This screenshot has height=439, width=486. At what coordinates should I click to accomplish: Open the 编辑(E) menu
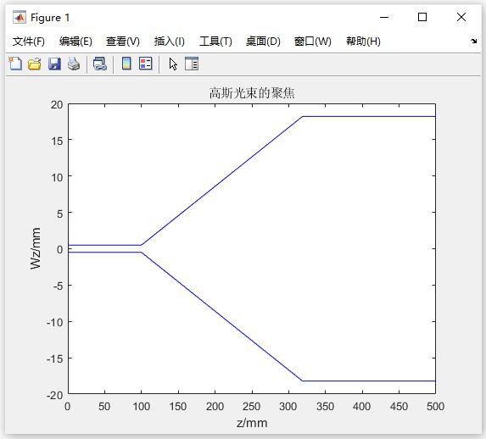[x=75, y=42]
